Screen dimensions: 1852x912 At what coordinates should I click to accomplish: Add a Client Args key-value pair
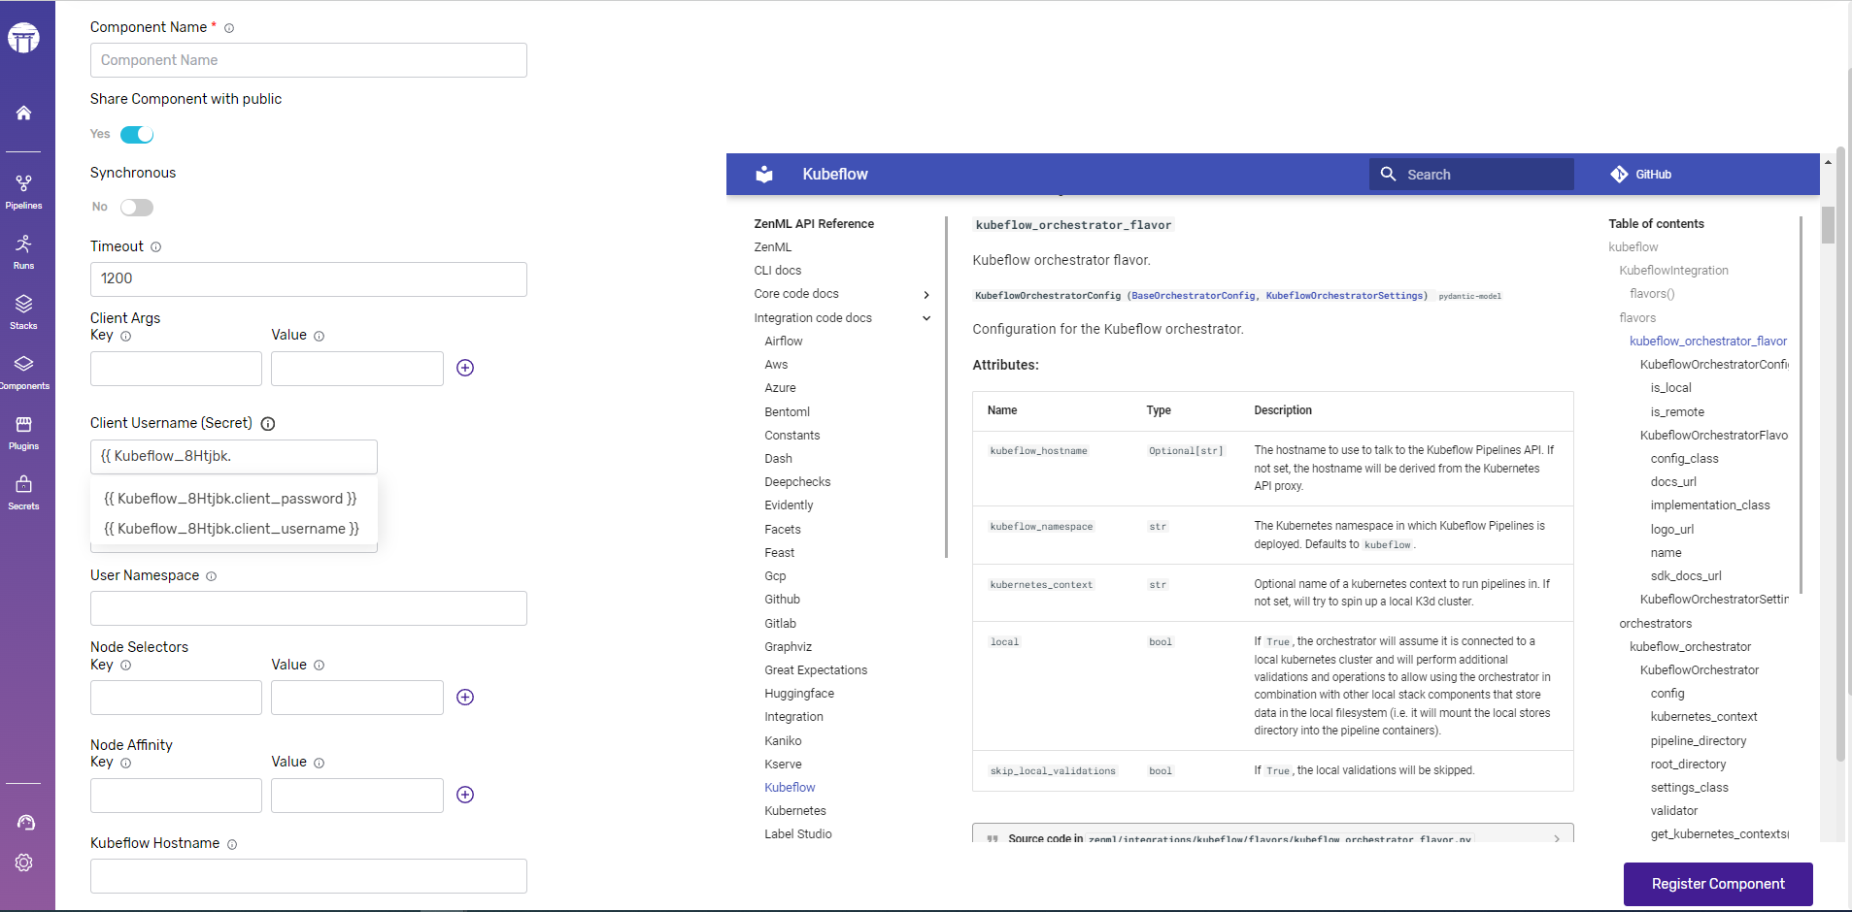[465, 368]
